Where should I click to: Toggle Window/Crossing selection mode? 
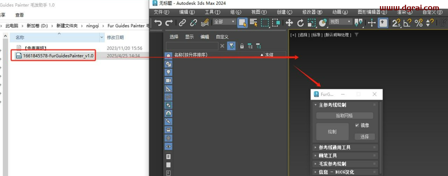click(276, 23)
